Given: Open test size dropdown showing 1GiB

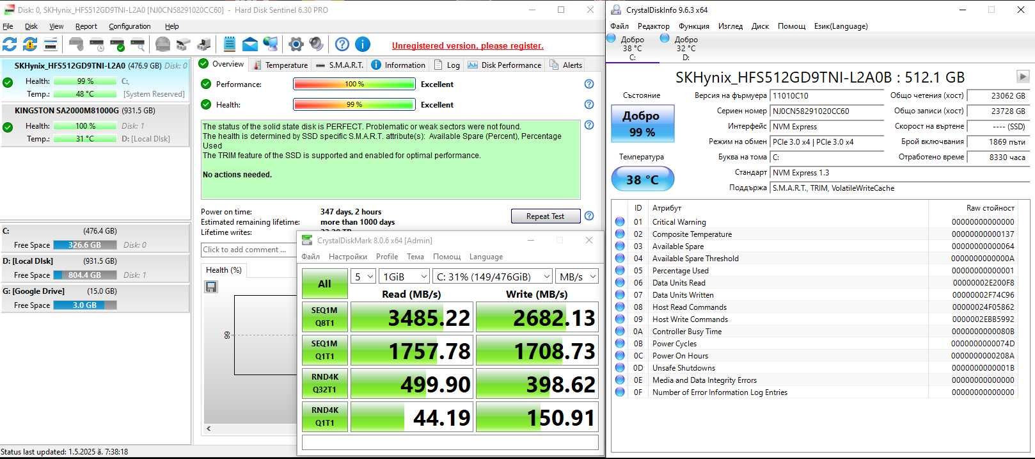Looking at the screenshot, I should 404,277.
